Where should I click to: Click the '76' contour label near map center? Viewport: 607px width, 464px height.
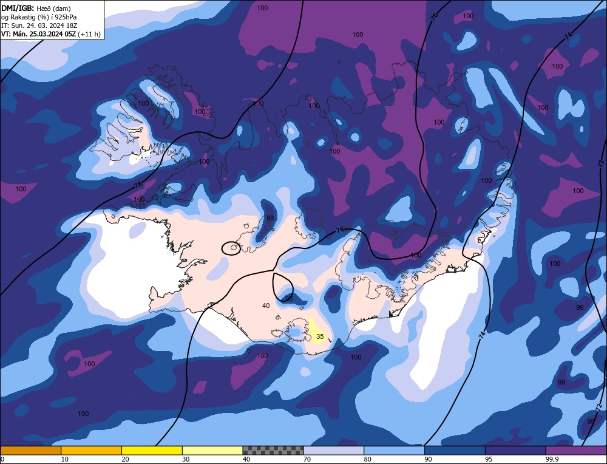tap(340, 230)
